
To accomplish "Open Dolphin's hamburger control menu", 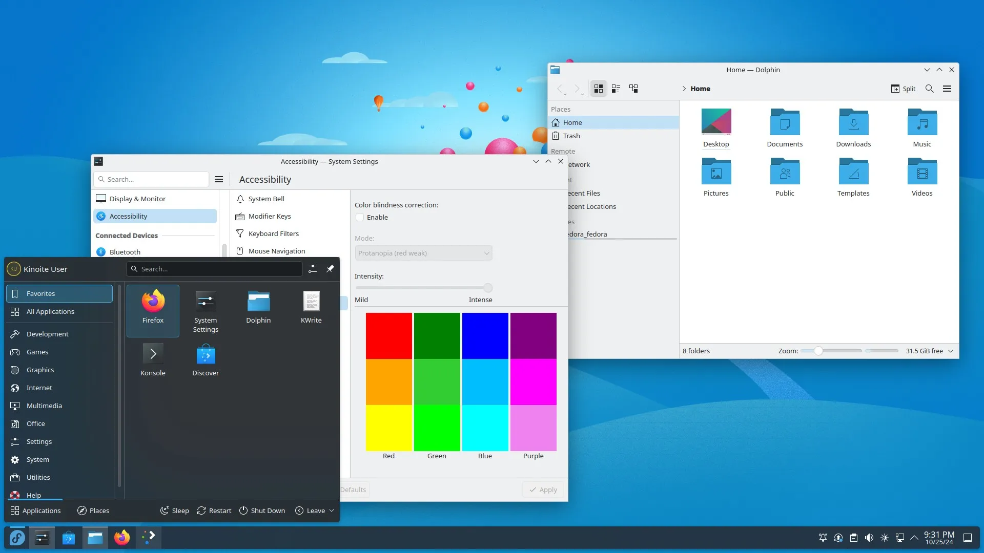I will click(947, 88).
